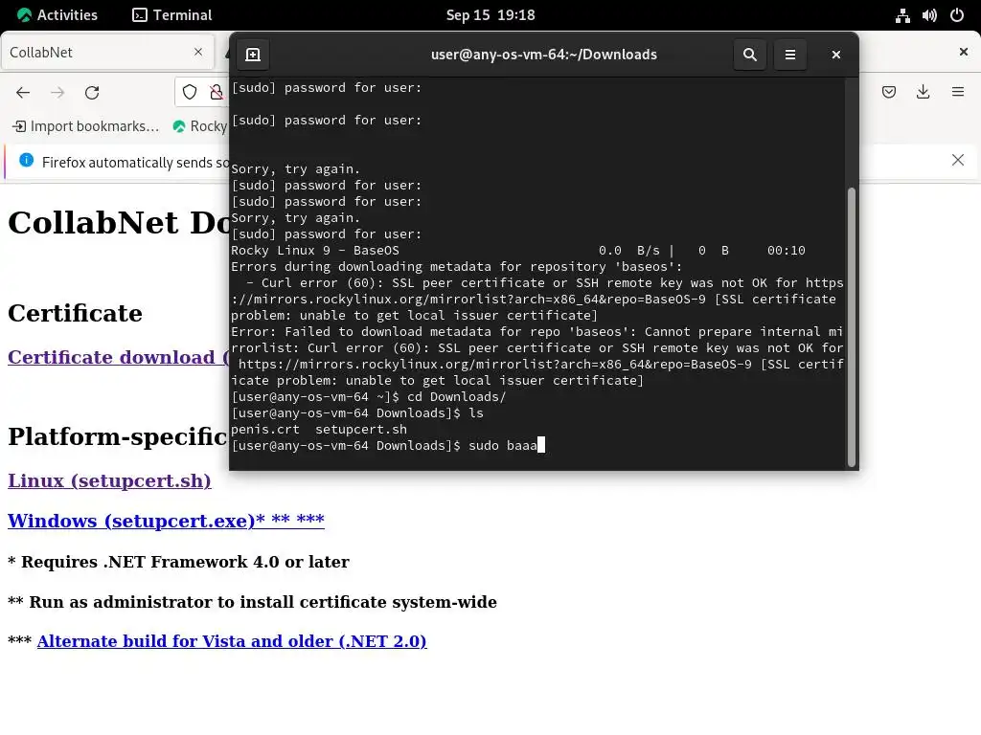Open the clock and calendar panel

490,15
